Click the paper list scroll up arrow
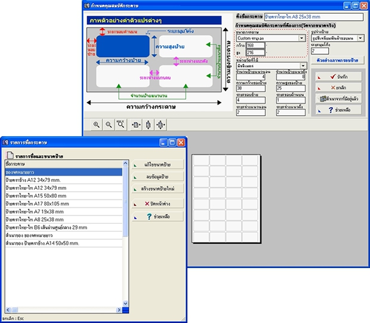This screenshot has width=370, height=323. click(125, 163)
